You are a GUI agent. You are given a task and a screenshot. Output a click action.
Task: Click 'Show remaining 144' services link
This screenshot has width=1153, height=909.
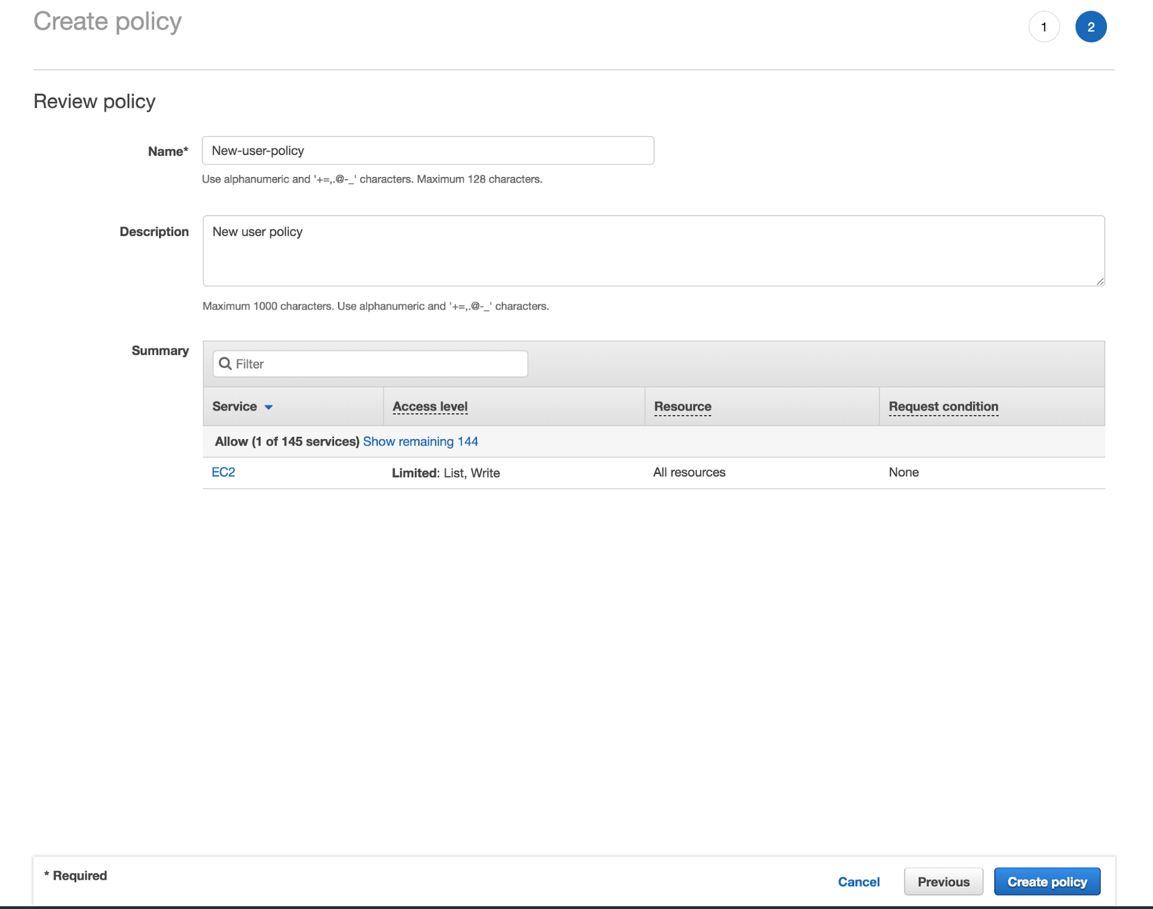(x=421, y=440)
